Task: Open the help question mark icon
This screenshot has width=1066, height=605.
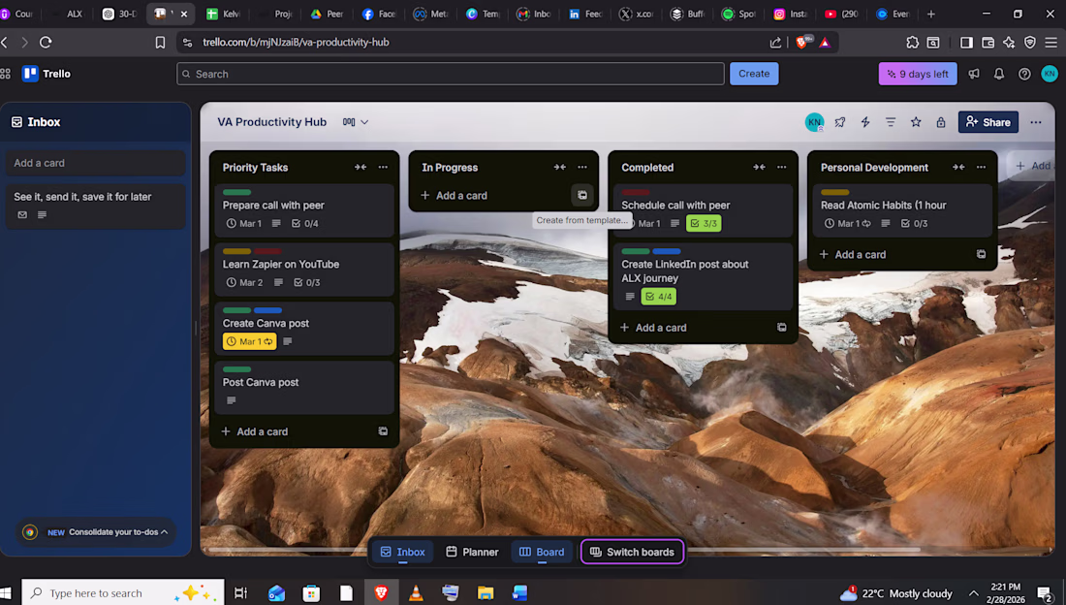Action: [1024, 74]
